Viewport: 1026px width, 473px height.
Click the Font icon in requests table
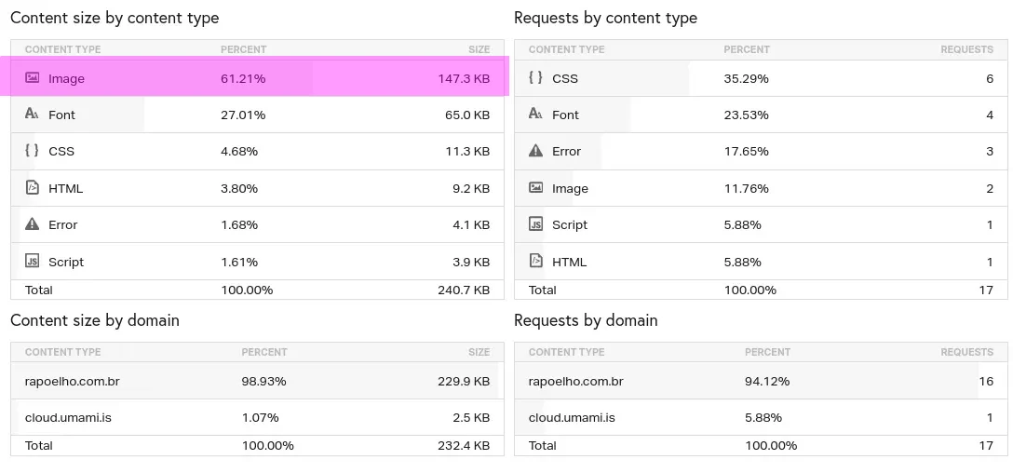[x=535, y=115]
